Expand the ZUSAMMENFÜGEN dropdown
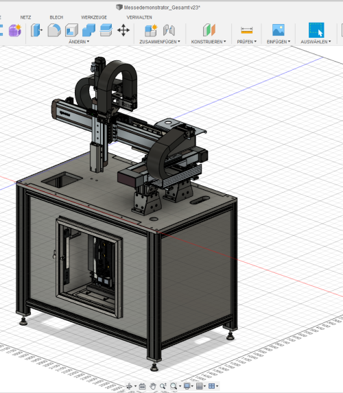 pyautogui.click(x=160, y=42)
